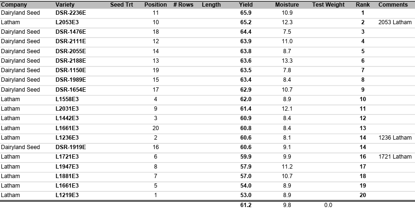
Task: Click variety DSR-1919E row
Action: (x=70, y=147)
